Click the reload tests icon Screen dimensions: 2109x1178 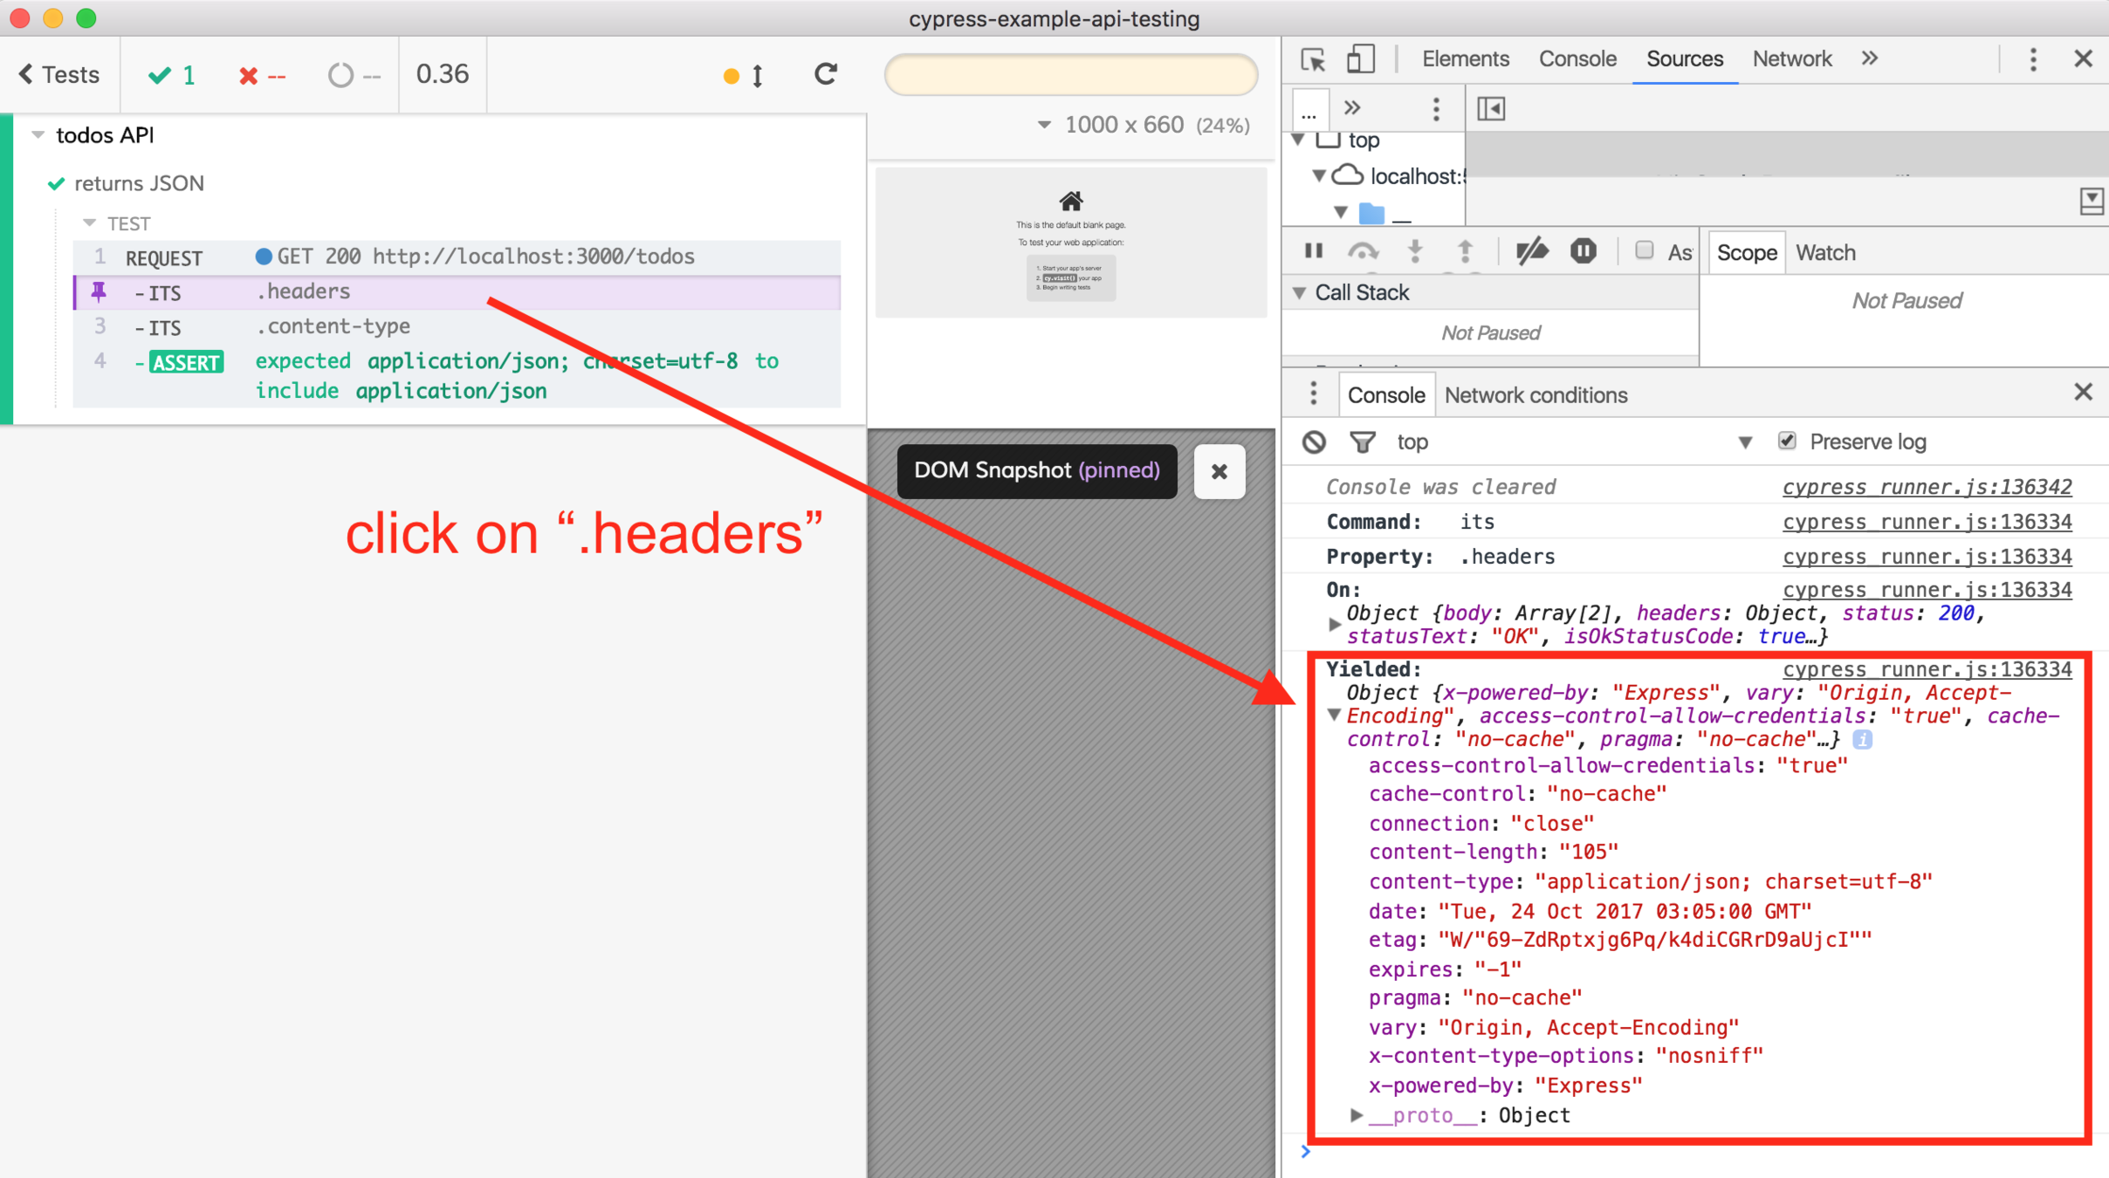[x=826, y=75]
